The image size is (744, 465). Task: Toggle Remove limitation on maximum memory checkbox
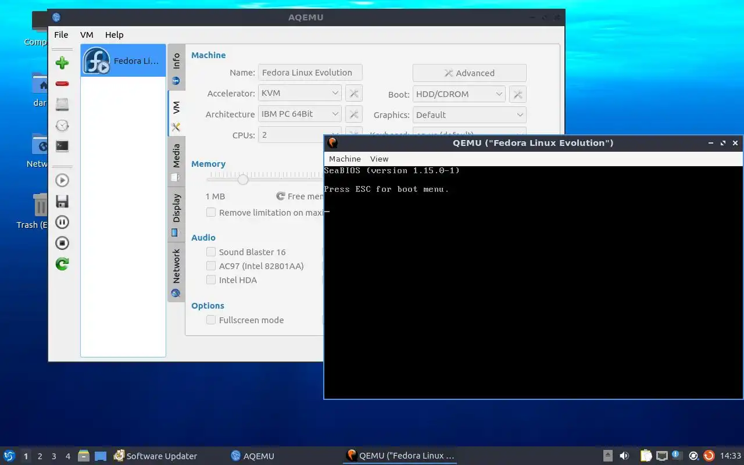coord(211,213)
